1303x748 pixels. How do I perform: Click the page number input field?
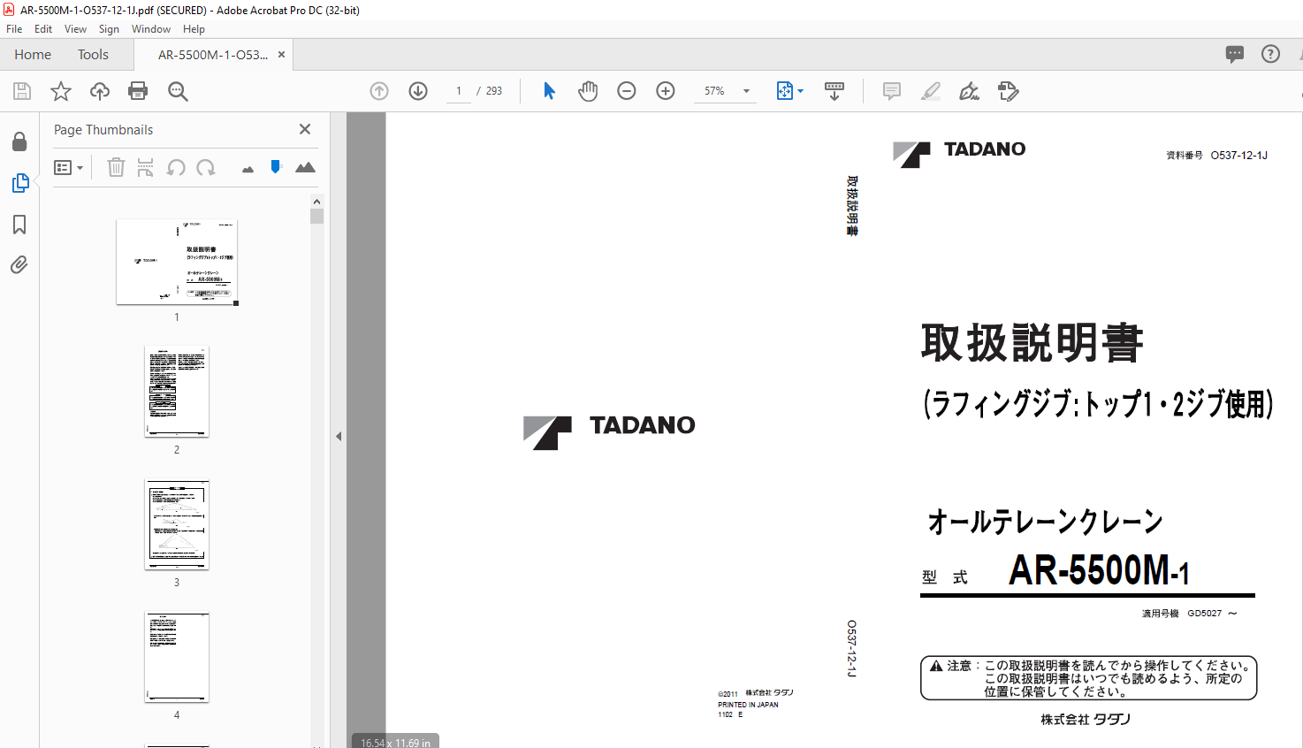tap(459, 91)
